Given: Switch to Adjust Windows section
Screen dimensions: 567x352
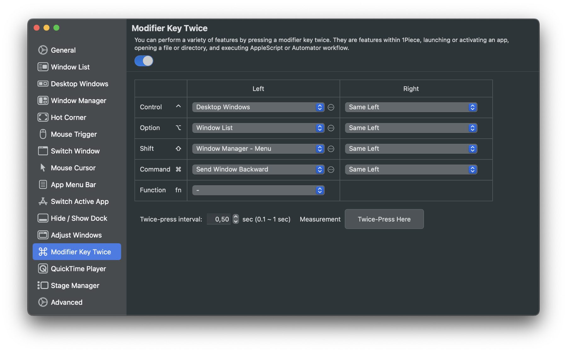Looking at the screenshot, I should click(76, 235).
